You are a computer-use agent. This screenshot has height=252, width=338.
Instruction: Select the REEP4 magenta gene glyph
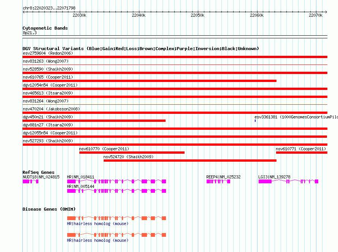pyautogui.click(x=218, y=181)
